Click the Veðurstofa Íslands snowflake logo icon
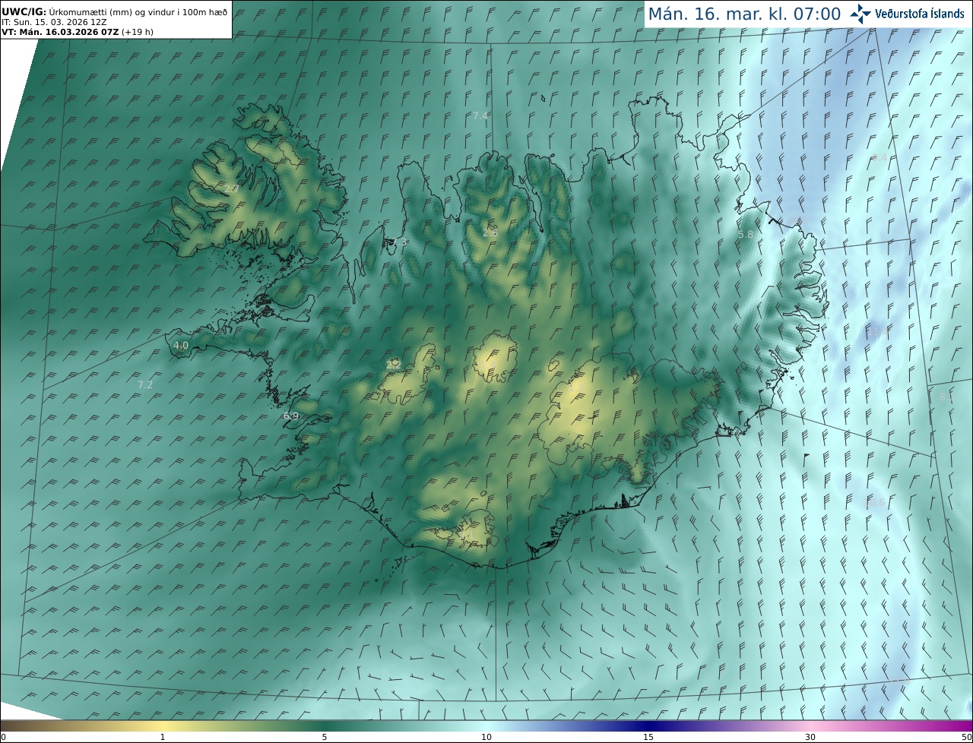Viewport: 973px width, 743px height. point(860,14)
